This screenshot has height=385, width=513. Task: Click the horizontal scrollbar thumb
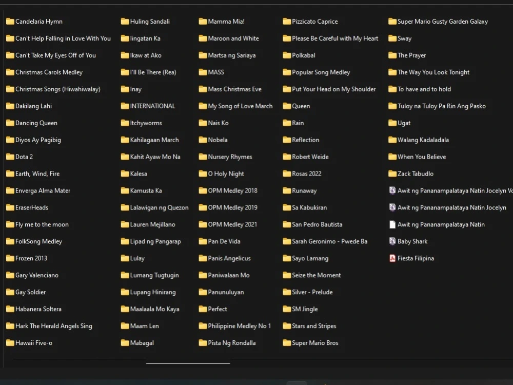[x=188, y=363]
